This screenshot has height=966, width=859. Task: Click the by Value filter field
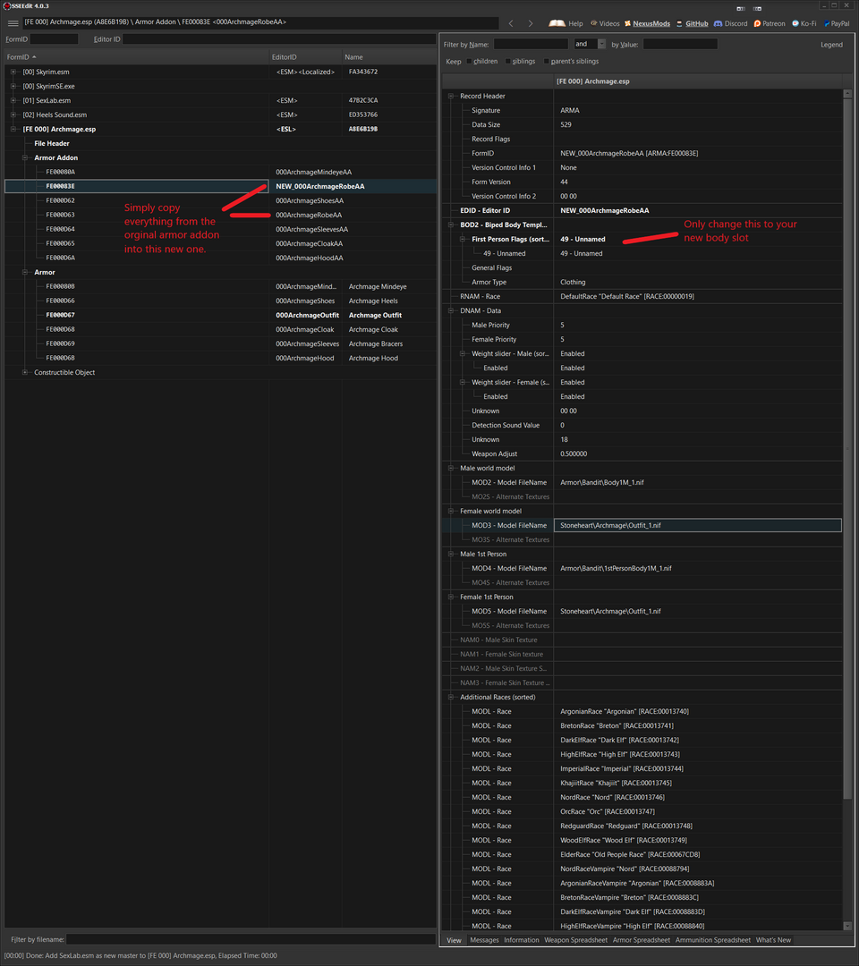(x=680, y=44)
